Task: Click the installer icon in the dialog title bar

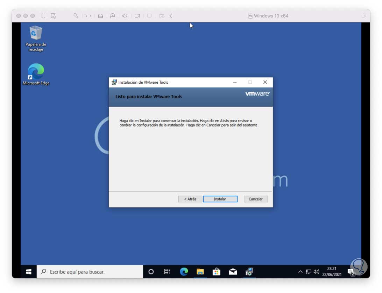Action: pyautogui.click(x=114, y=82)
